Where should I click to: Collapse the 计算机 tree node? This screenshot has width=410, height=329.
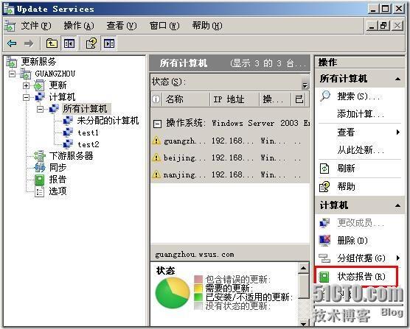tap(26, 98)
